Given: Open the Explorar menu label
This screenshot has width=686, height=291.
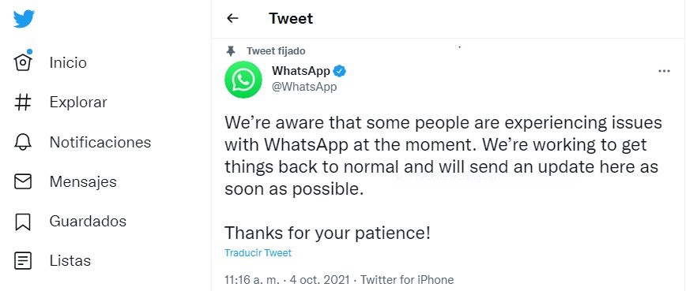Looking at the screenshot, I should (x=78, y=103).
